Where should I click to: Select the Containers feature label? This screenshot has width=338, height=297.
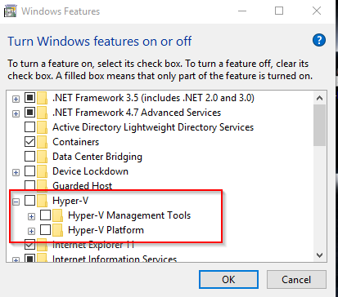tap(75, 142)
